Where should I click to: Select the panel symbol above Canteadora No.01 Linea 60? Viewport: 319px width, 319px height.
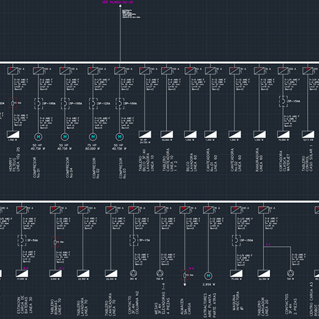(x=211, y=135)
